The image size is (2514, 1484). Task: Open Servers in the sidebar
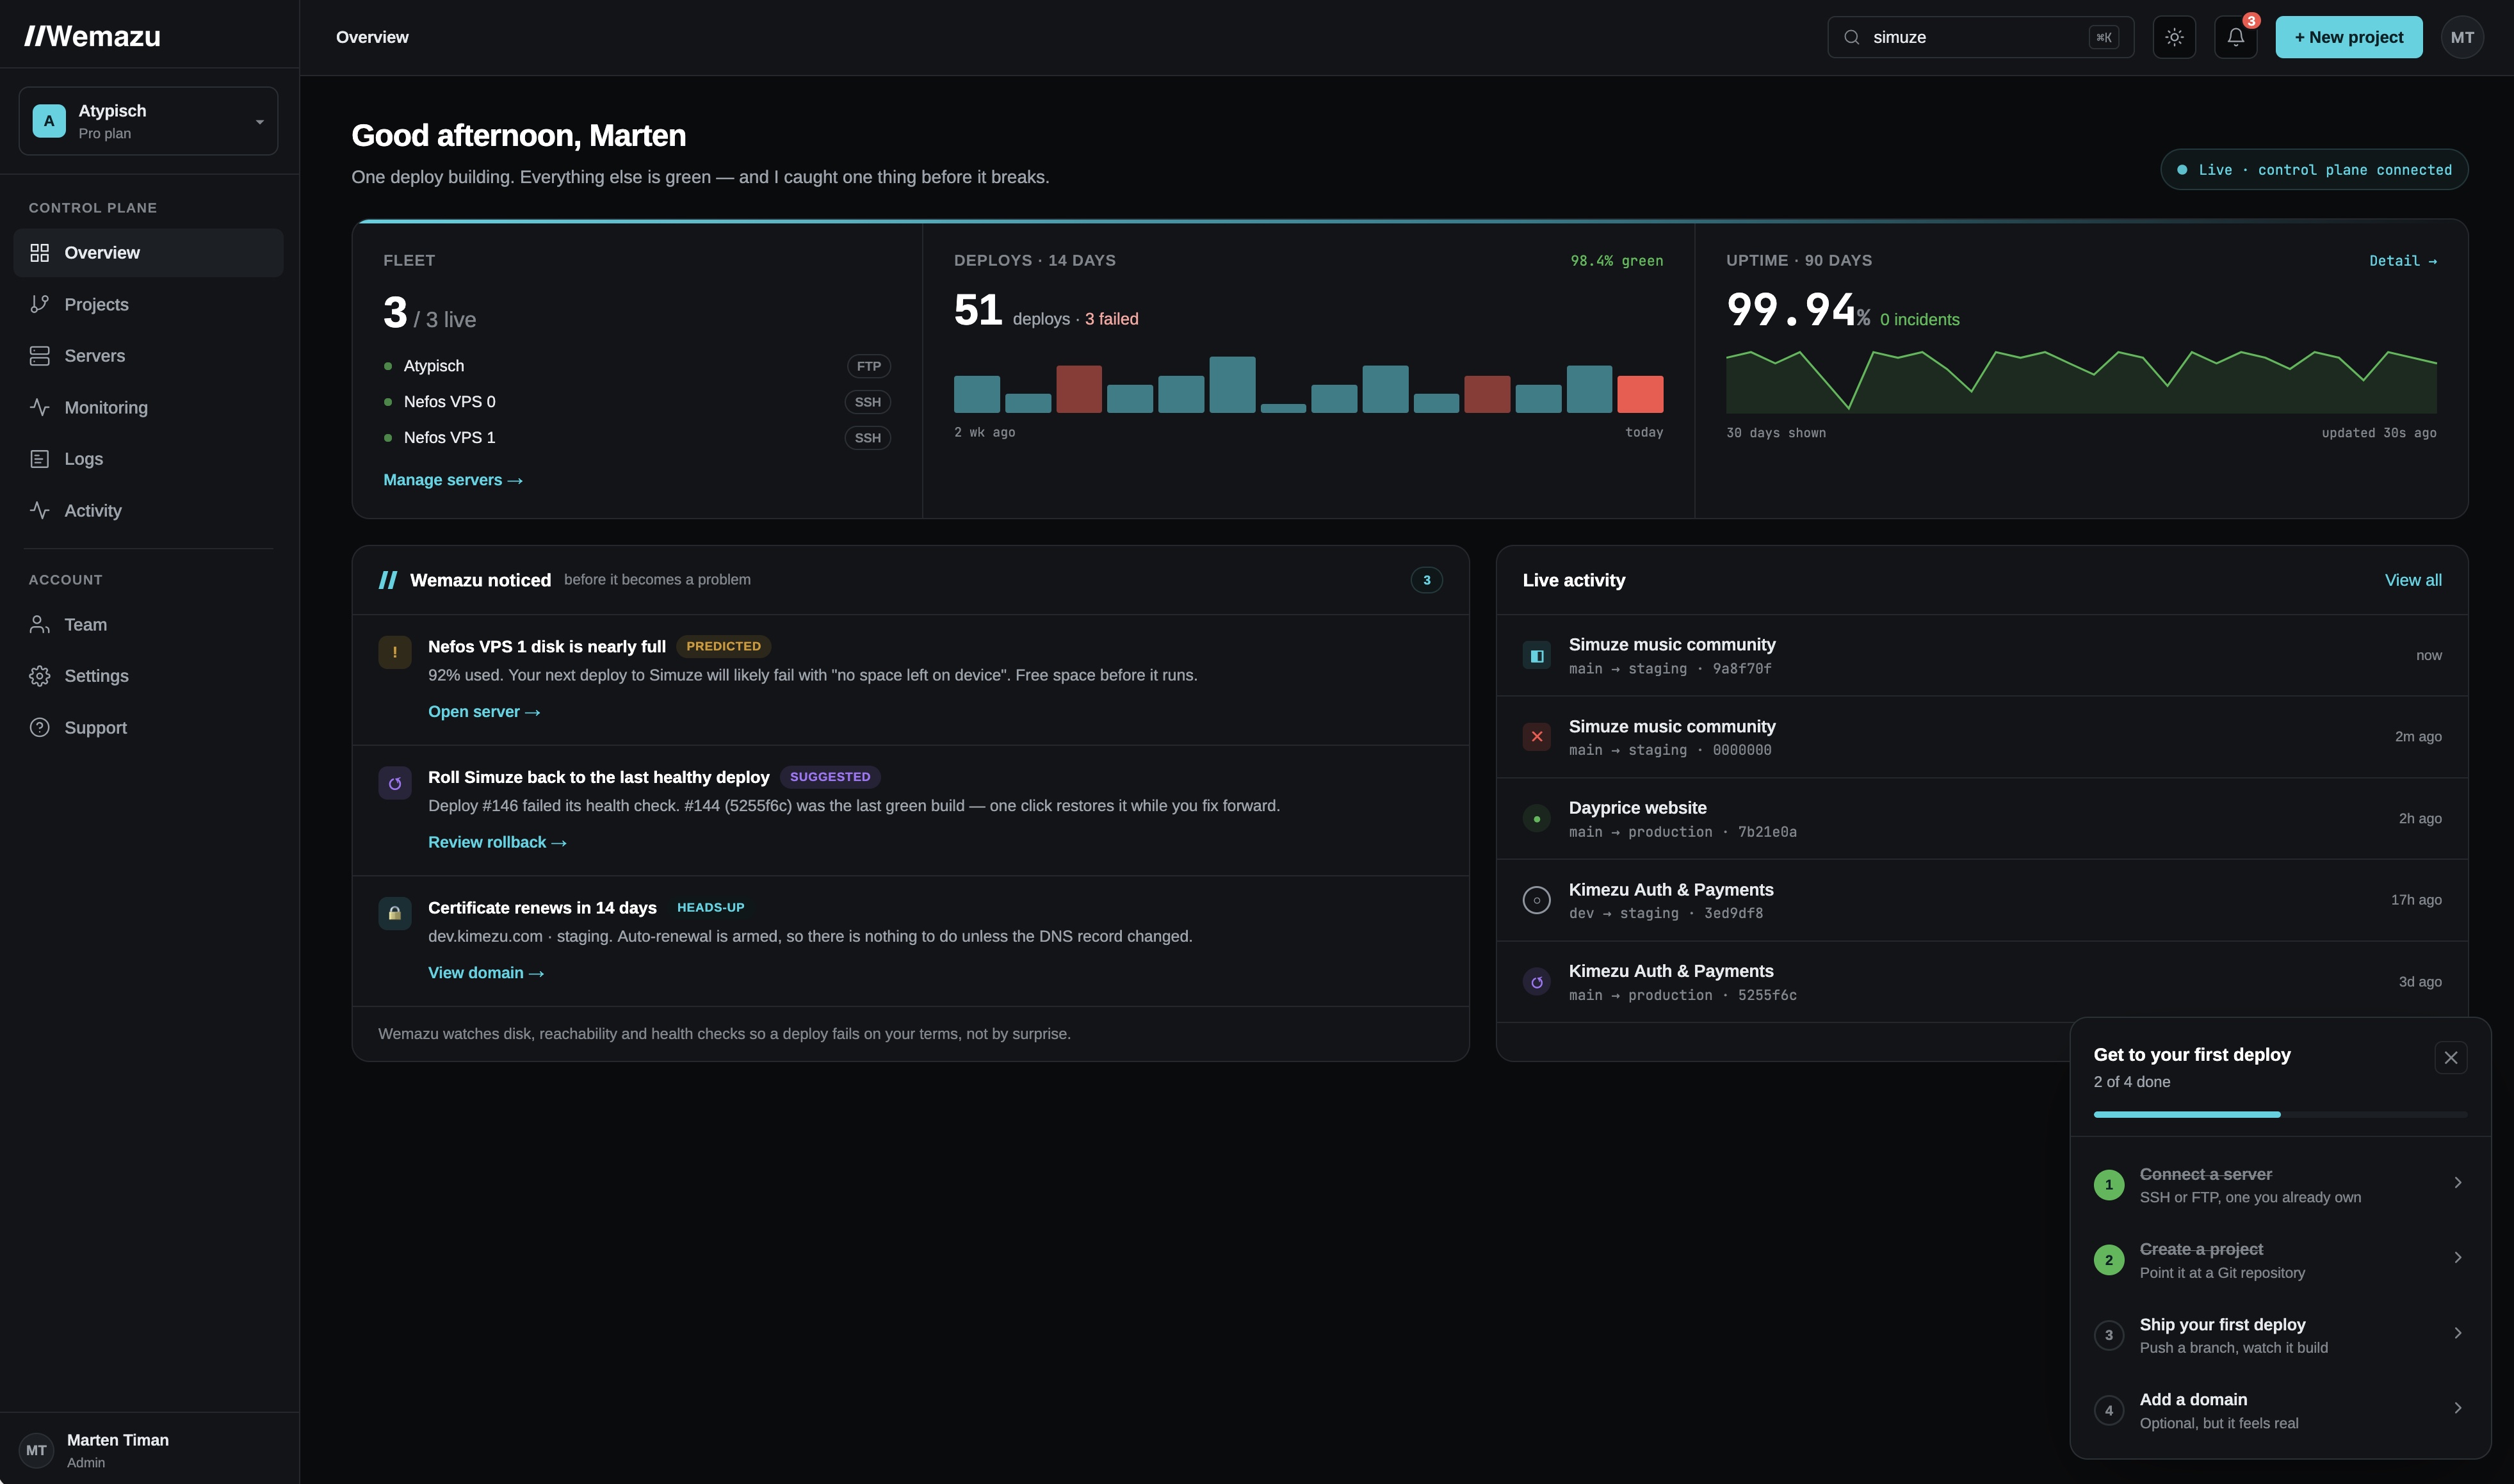[x=148, y=356]
